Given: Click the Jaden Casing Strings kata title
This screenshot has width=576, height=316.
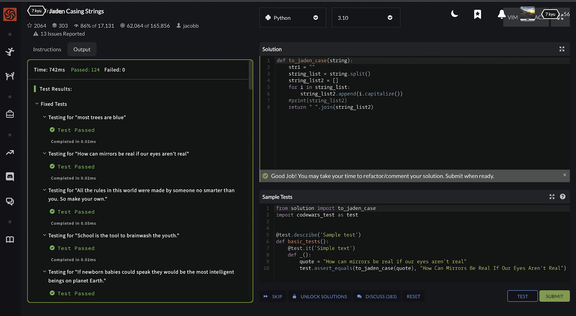Looking at the screenshot, I should pyautogui.click(x=77, y=11).
